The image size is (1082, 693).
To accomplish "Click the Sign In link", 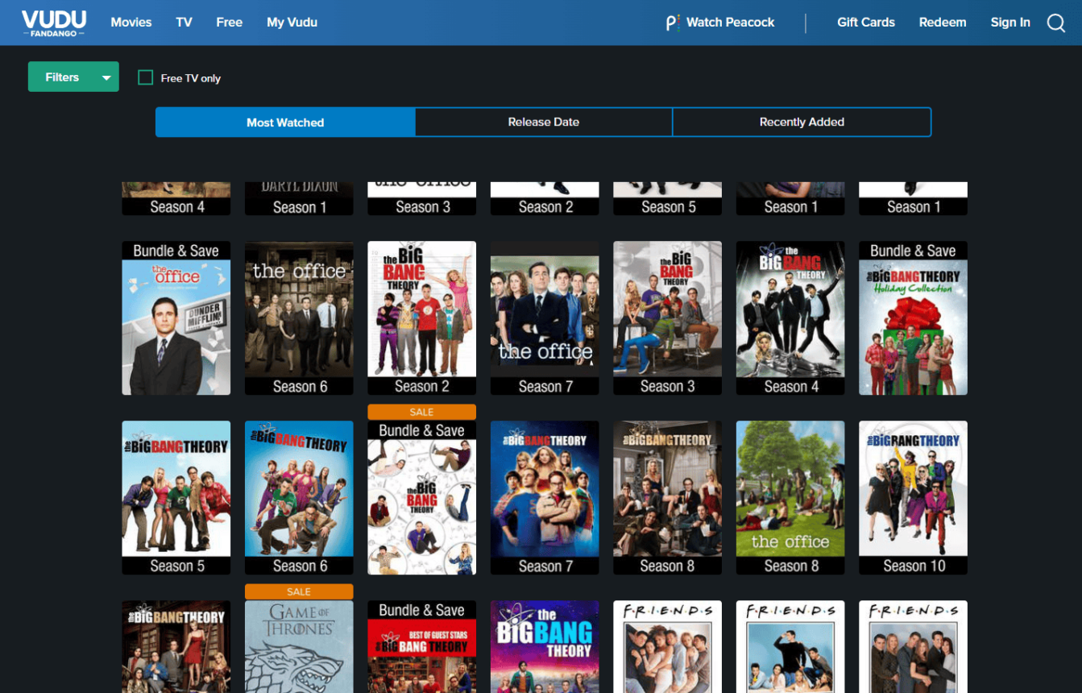I will pyautogui.click(x=1010, y=23).
